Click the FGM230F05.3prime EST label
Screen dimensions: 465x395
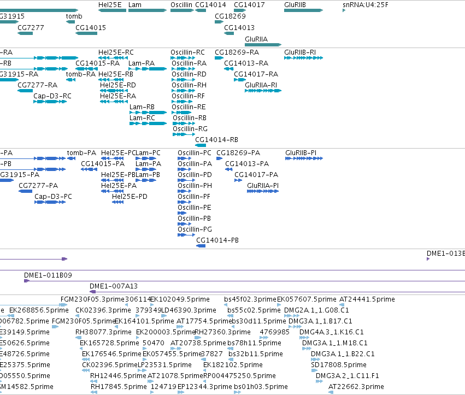coord(92,299)
